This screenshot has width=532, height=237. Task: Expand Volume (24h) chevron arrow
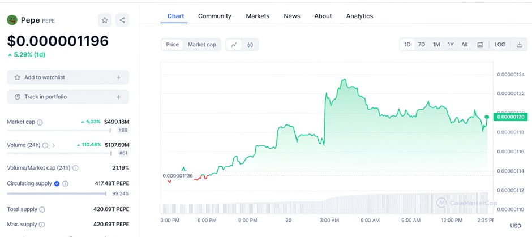click(54, 145)
